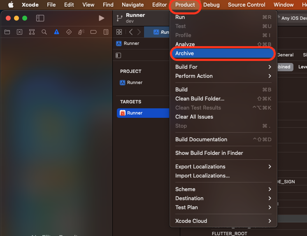The height and width of the screenshot is (236, 307).
Task: Open the Source Control menu
Action: [x=247, y=5]
